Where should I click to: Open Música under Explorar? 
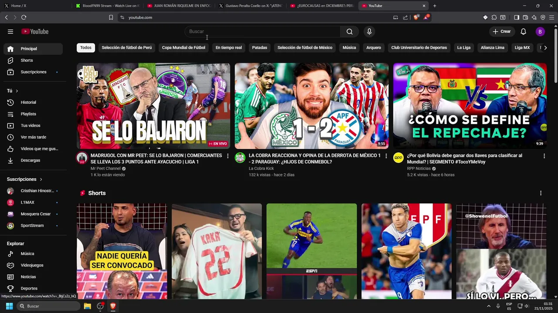coord(33,253)
